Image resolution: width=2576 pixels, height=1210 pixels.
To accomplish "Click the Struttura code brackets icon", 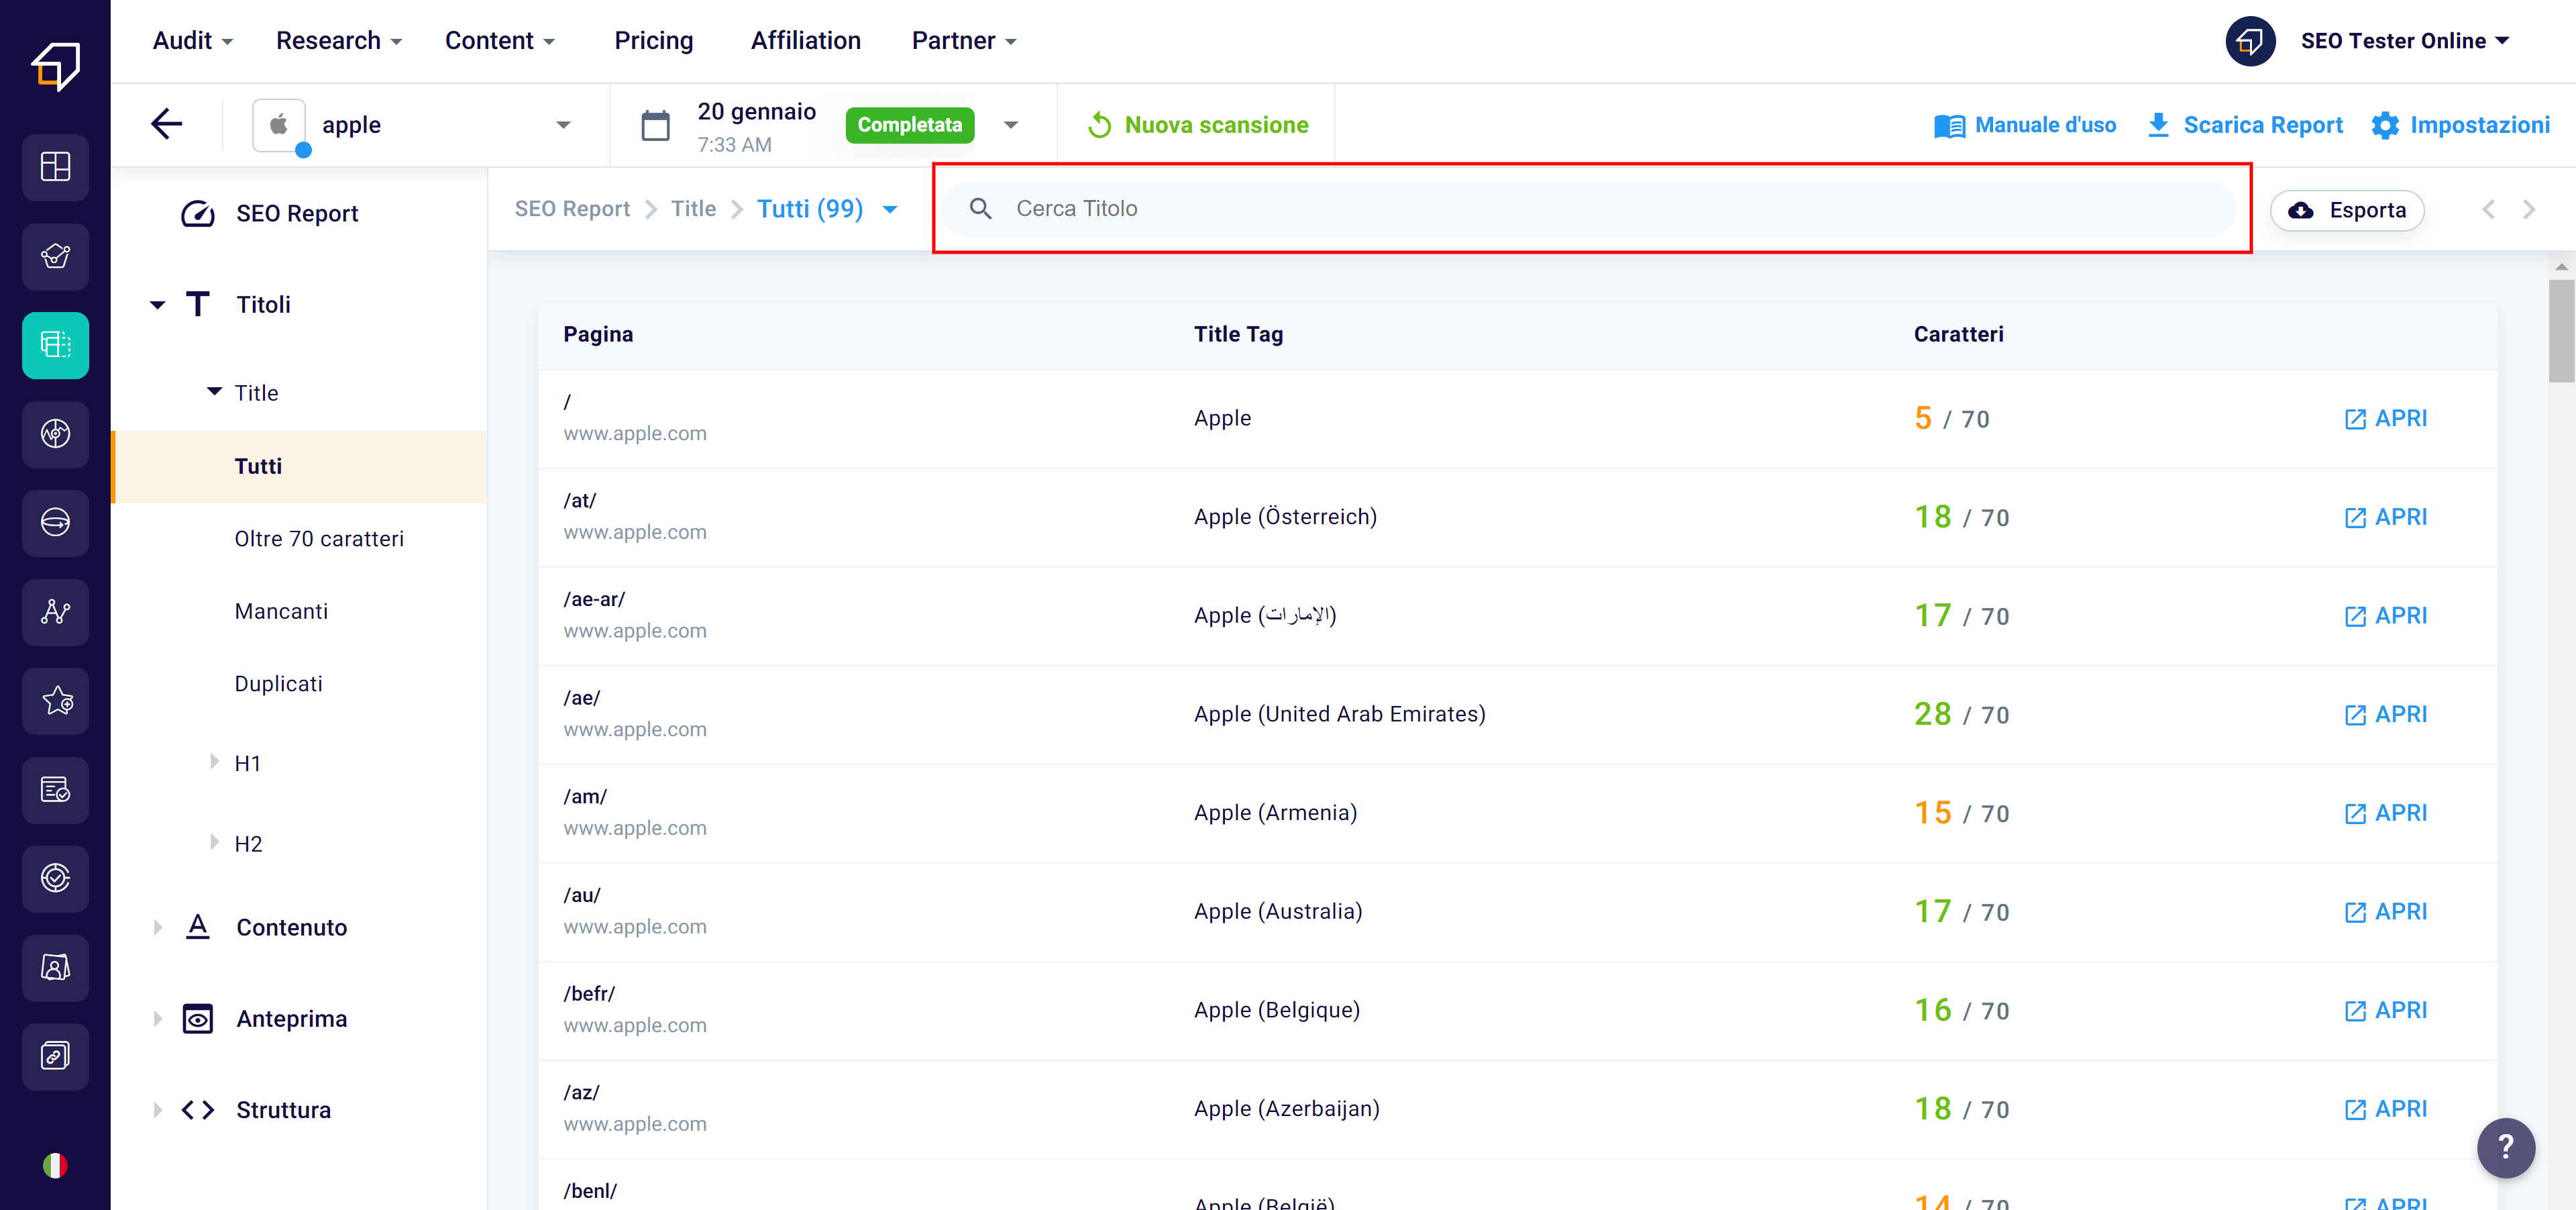I will coord(198,1110).
